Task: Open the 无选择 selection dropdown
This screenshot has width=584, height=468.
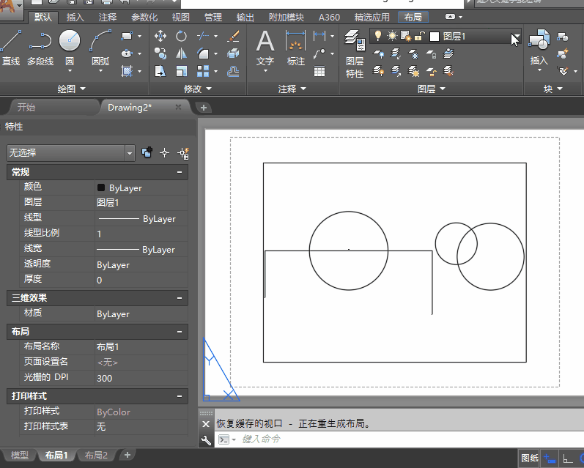Action: pyautogui.click(x=130, y=153)
